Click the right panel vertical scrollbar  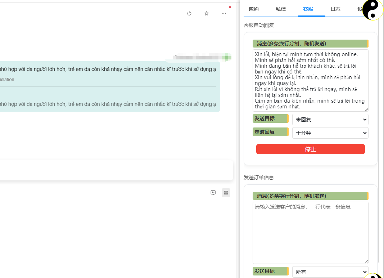(378, 144)
